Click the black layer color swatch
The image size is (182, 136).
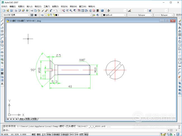(56, 15)
